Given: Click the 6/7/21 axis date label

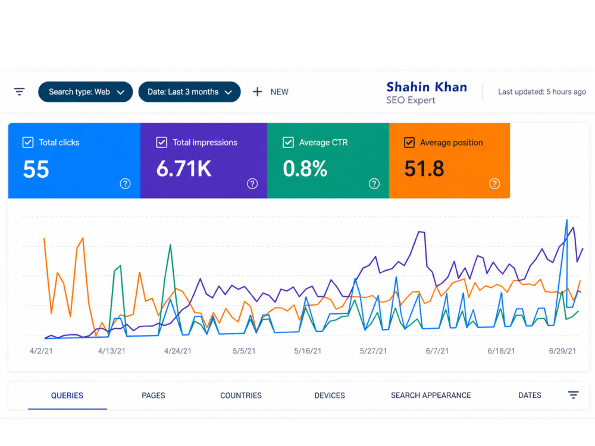Looking at the screenshot, I should [437, 351].
